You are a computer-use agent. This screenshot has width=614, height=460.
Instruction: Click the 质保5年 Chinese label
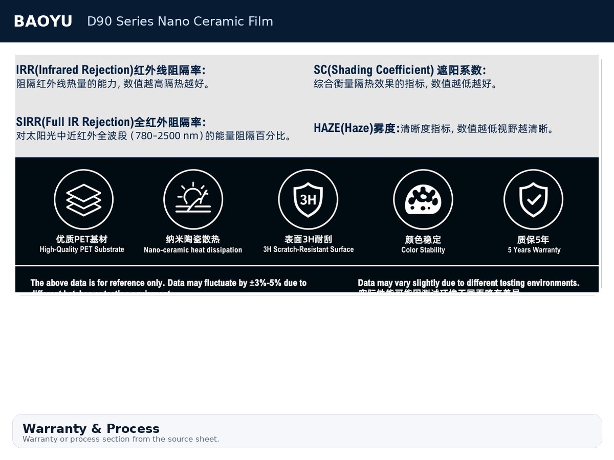point(533,239)
